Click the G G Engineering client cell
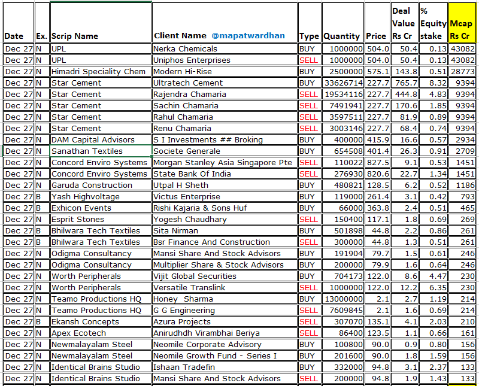This screenshot has width=479, height=386. pos(225,310)
